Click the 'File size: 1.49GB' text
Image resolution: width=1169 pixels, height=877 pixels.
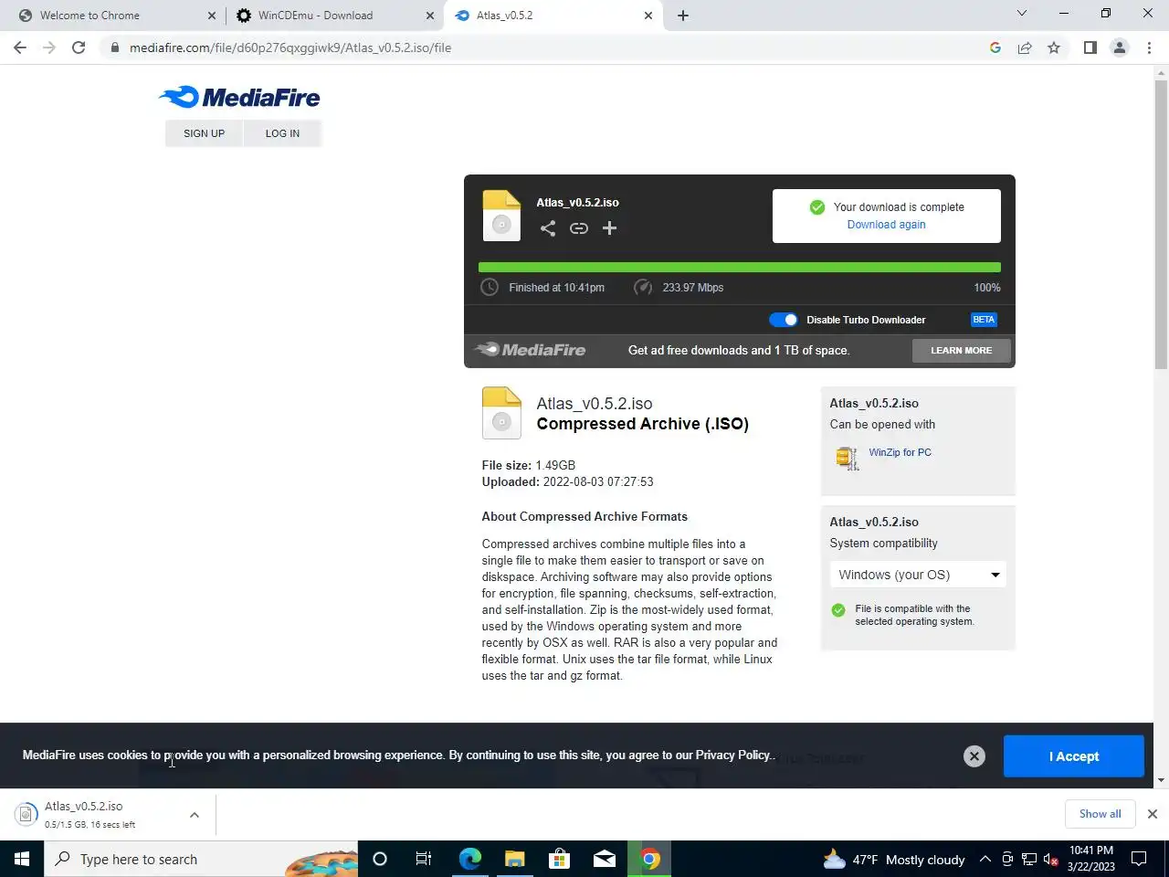(529, 465)
